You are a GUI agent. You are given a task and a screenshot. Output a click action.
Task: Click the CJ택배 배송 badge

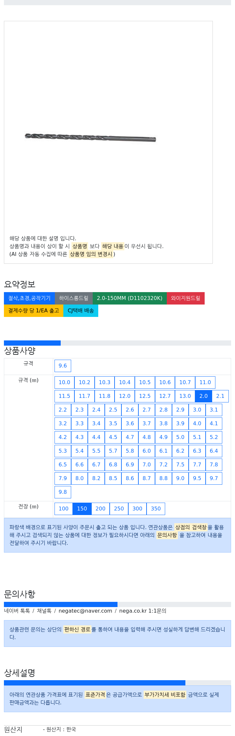pyautogui.click(x=81, y=311)
